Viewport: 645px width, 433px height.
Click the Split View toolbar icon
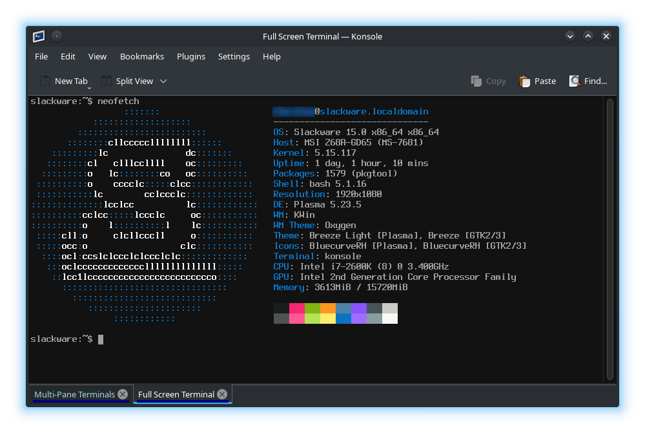[x=106, y=81]
